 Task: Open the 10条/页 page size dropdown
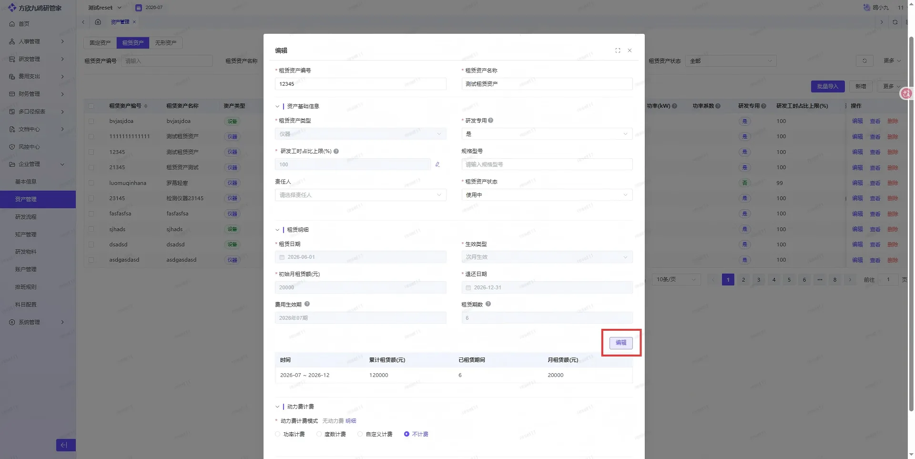676,279
